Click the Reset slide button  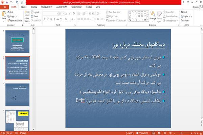(x=35, y=16)
